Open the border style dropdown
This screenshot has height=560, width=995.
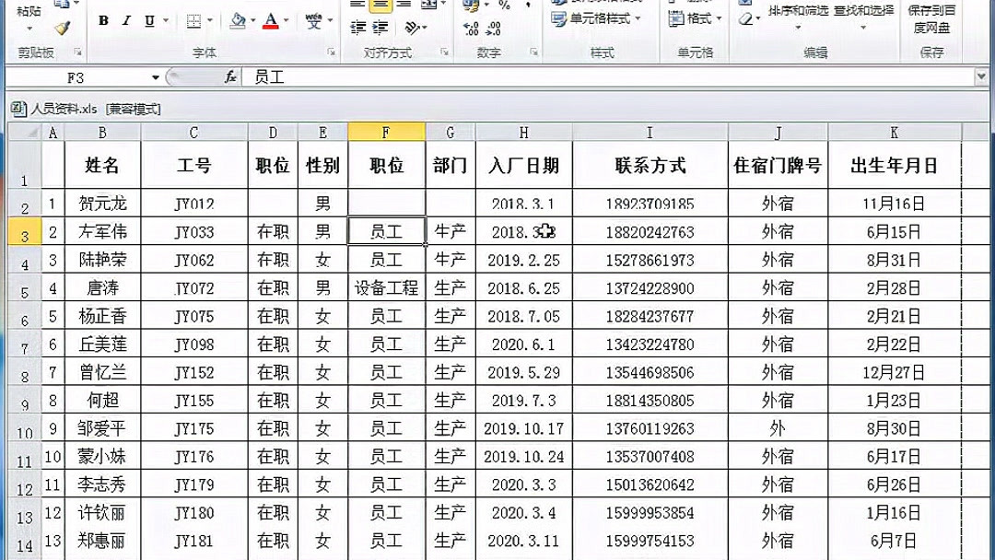pyautogui.click(x=210, y=20)
